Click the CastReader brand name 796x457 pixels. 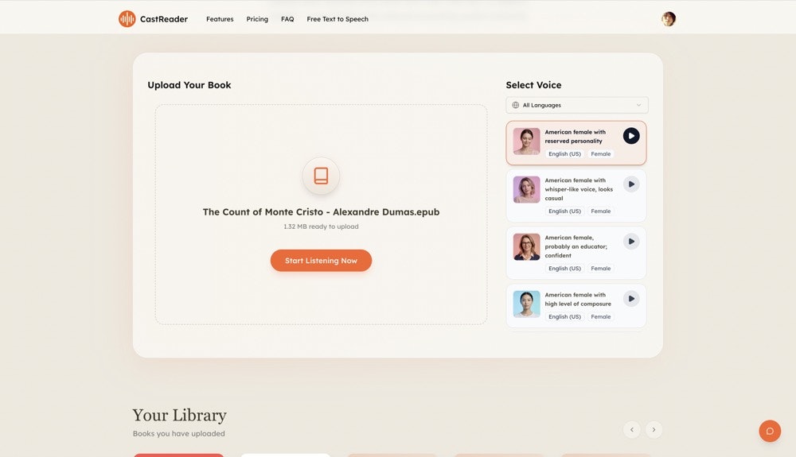click(163, 19)
